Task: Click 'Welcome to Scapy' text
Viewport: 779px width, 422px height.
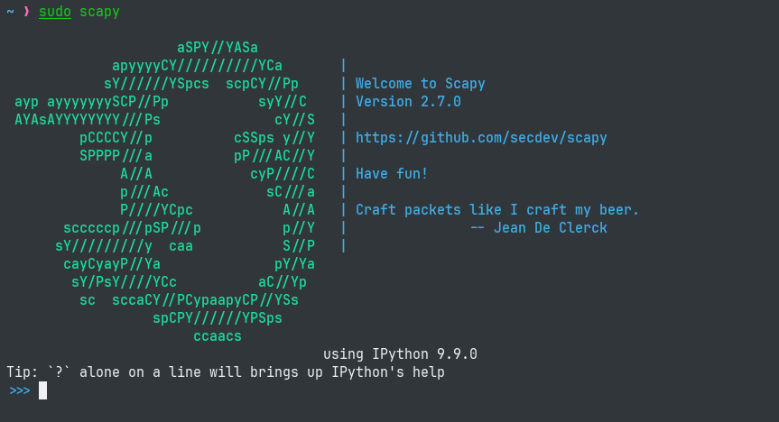Action: coord(421,83)
